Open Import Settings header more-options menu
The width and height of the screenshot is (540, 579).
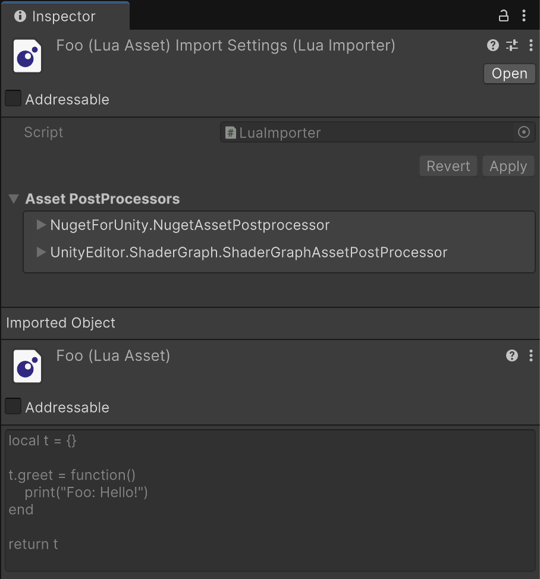[531, 45]
